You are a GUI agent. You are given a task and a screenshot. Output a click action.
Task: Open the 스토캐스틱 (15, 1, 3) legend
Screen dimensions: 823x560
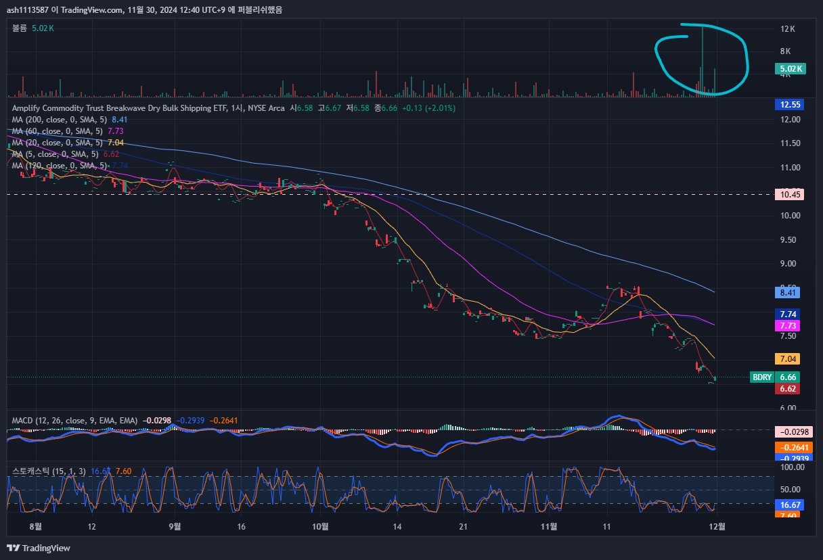49,471
